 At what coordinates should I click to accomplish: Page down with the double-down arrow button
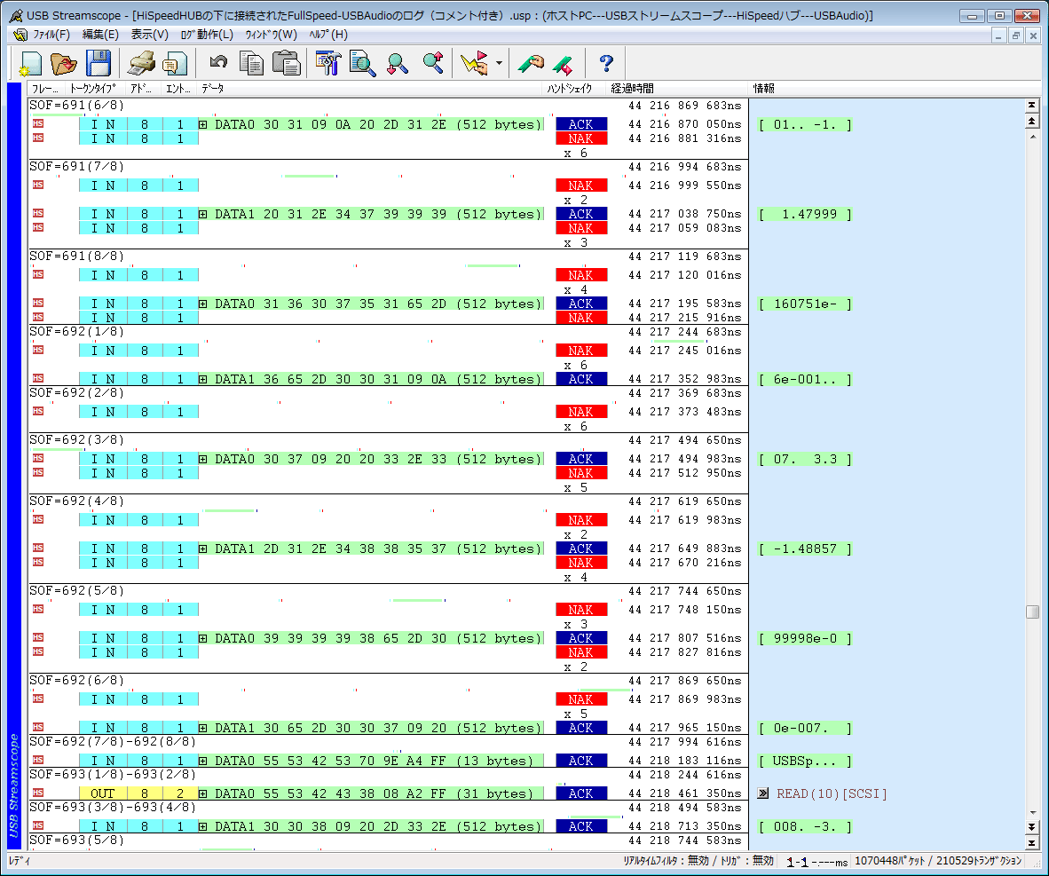1031,827
